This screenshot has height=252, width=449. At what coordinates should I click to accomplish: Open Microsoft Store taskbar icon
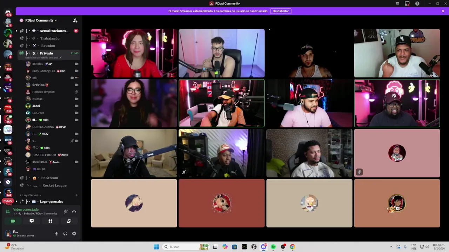(x=235, y=247)
